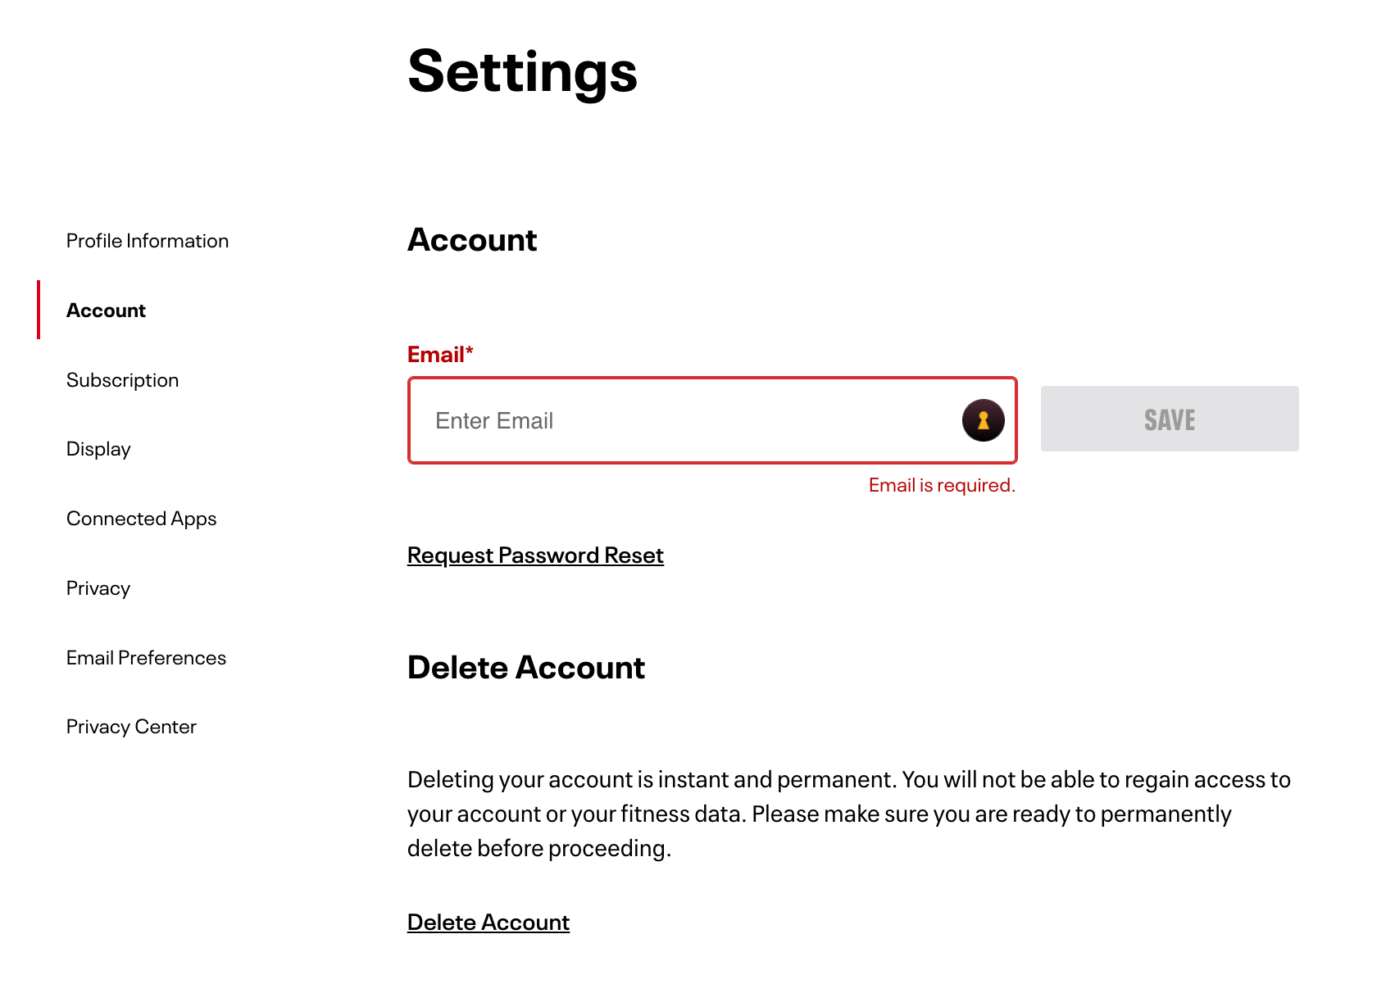The image size is (1395, 993).
Task: Click the Settings page title
Action: 522,71
